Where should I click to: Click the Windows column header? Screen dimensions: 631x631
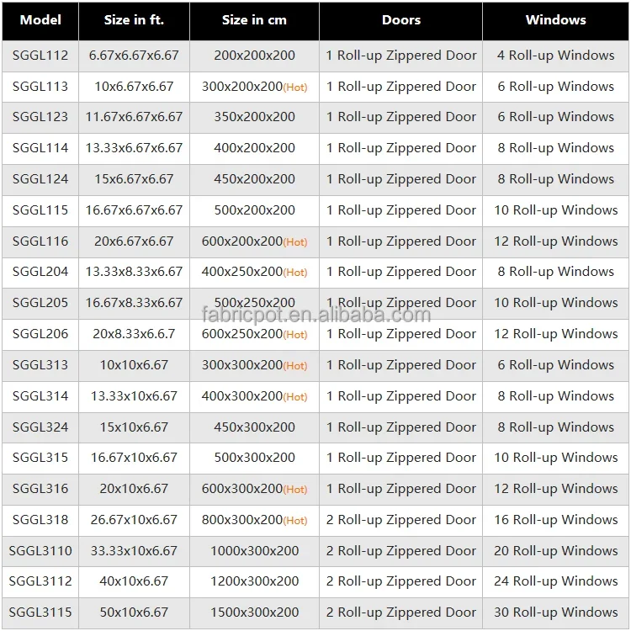[555, 20]
